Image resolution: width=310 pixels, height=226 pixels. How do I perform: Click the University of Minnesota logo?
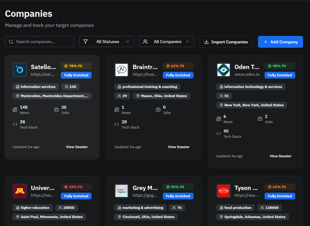20,191
